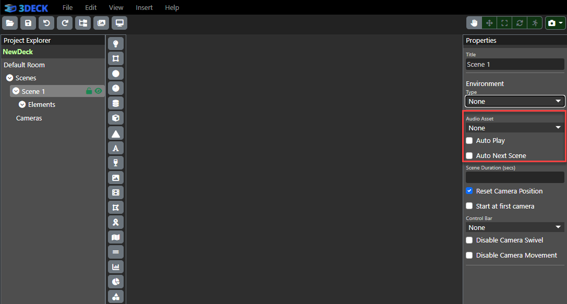Click the undo arrow icon
Viewport: 567px width, 304px height.
[46, 23]
